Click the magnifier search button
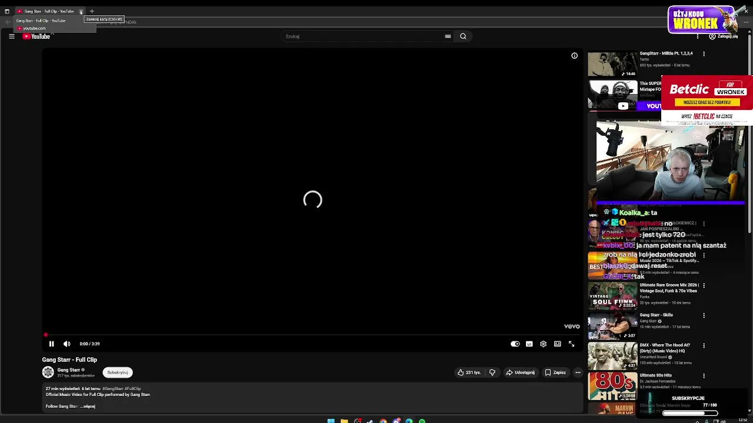Viewport: 753px width, 423px height. tap(463, 36)
